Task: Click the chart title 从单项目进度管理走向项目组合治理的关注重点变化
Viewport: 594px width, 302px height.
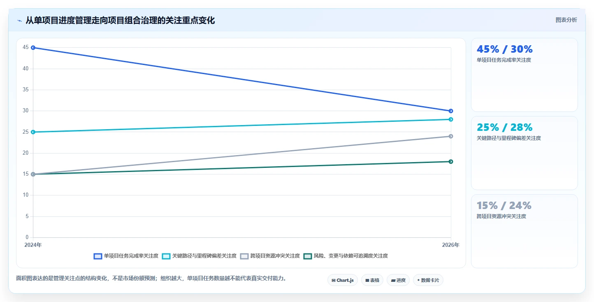Action: 120,21
